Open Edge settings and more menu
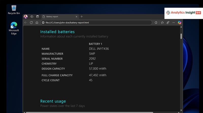This screenshot has width=203, height=113. (x=174, y=23)
